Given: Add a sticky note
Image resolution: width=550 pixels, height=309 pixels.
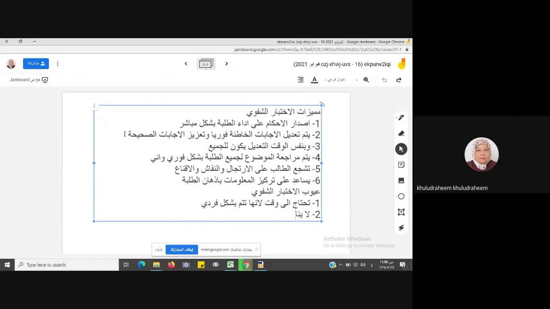Looking at the screenshot, I should [x=401, y=165].
